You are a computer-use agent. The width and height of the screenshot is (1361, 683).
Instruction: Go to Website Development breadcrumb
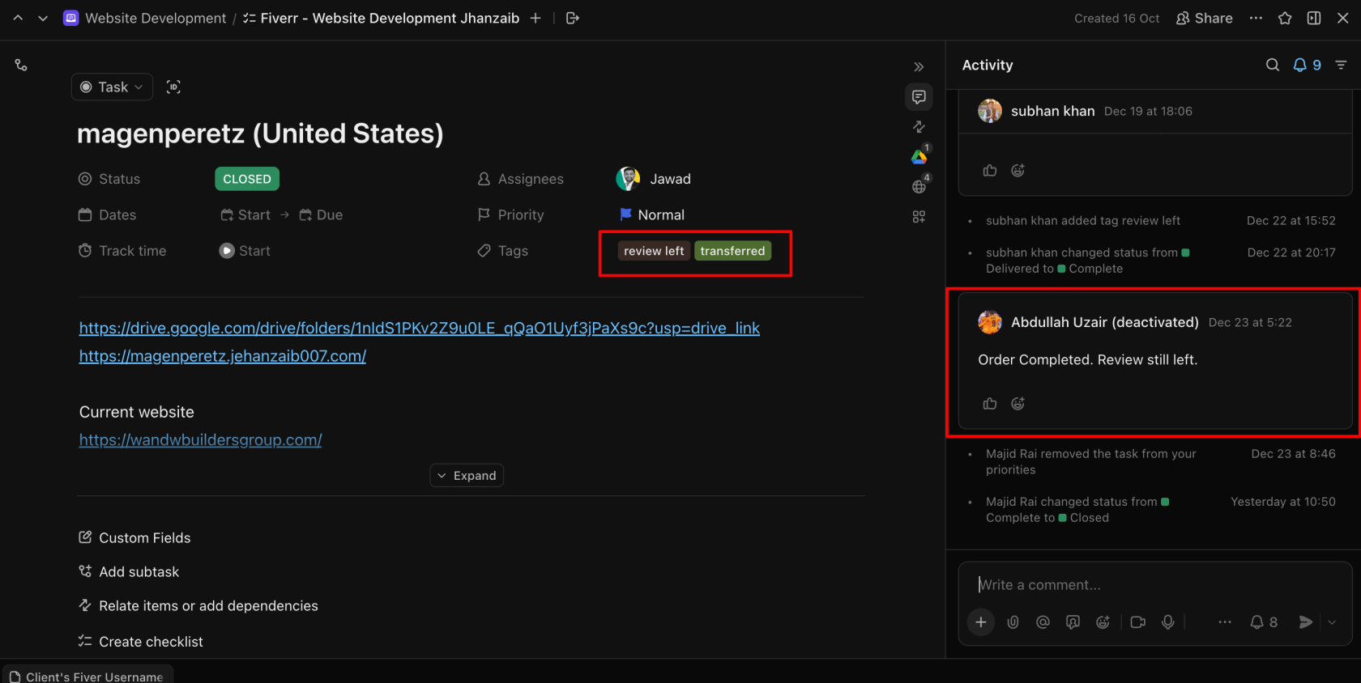(x=156, y=19)
